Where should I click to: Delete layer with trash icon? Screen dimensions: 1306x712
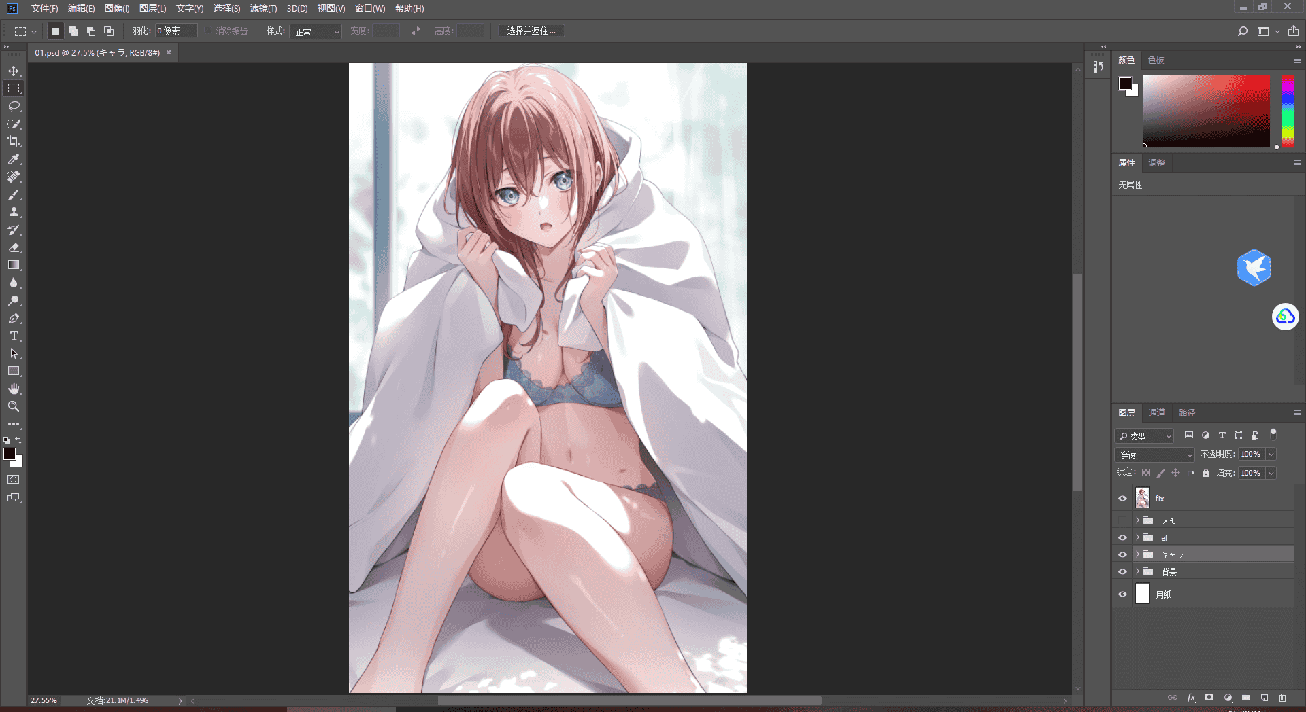pyautogui.click(x=1283, y=698)
